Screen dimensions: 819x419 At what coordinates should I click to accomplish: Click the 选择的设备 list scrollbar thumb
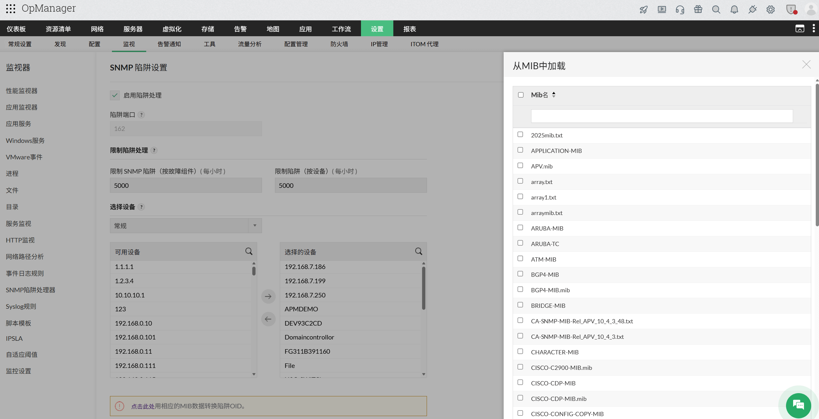(x=424, y=288)
